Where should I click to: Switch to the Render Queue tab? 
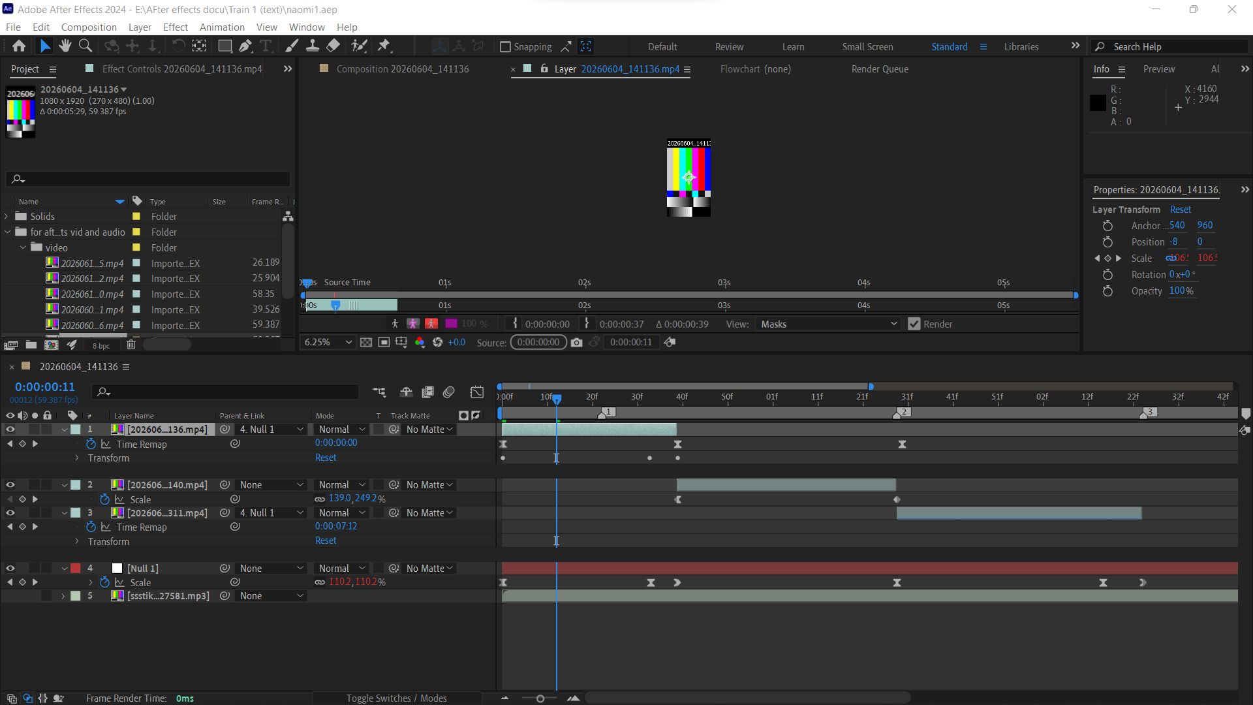click(x=880, y=69)
